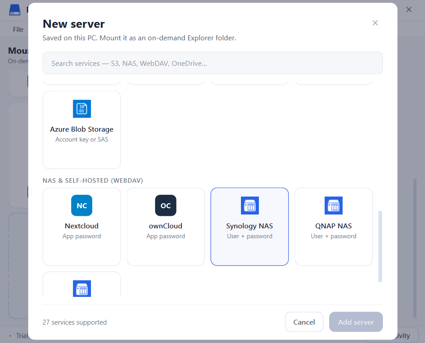Viewport: 425px width, 343px height.
Task: Focus the Search services field
Action: click(x=212, y=63)
